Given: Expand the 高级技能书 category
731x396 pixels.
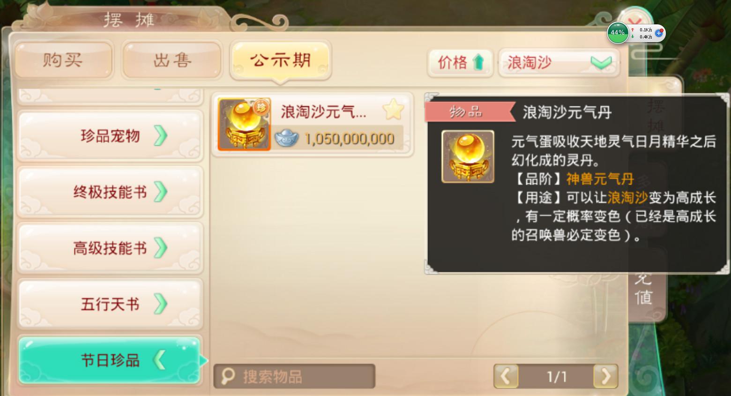Looking at the screenshot, I should point(110,248).
